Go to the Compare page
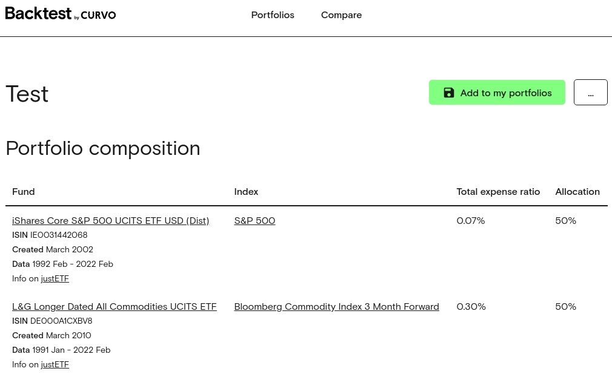 [x=341, y=15]
